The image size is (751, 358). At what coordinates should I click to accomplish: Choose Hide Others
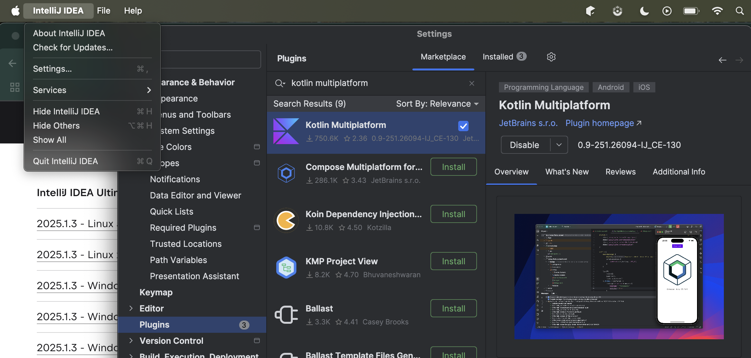(92, 126)
